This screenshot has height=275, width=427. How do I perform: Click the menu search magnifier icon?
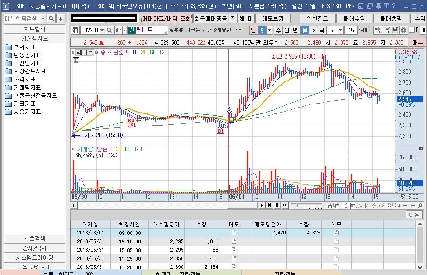(x=51, y=18)
